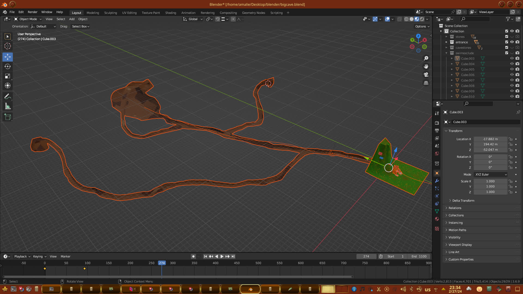Open the Render menu
This screenshot has height=294, width=523.
coord(32,12)
